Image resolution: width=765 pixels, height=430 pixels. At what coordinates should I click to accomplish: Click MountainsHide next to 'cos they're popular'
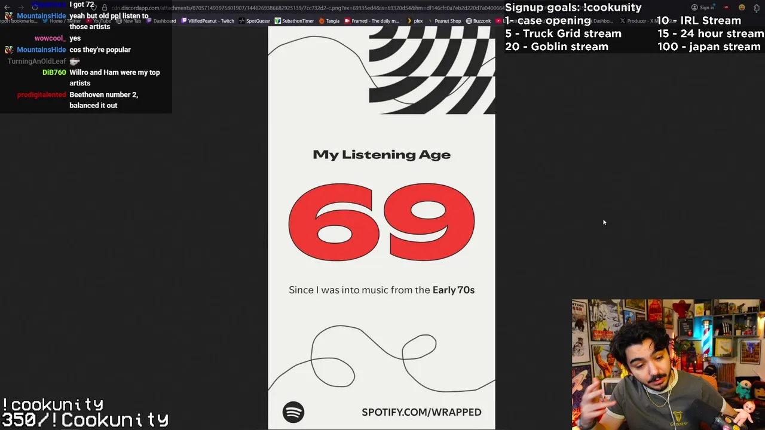41,50
